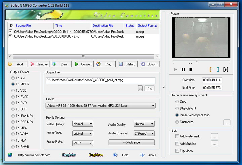Choose the Crop frame size option
Image resolution: width=242 pixels, height=165 pixels.
tap(177, 101)
